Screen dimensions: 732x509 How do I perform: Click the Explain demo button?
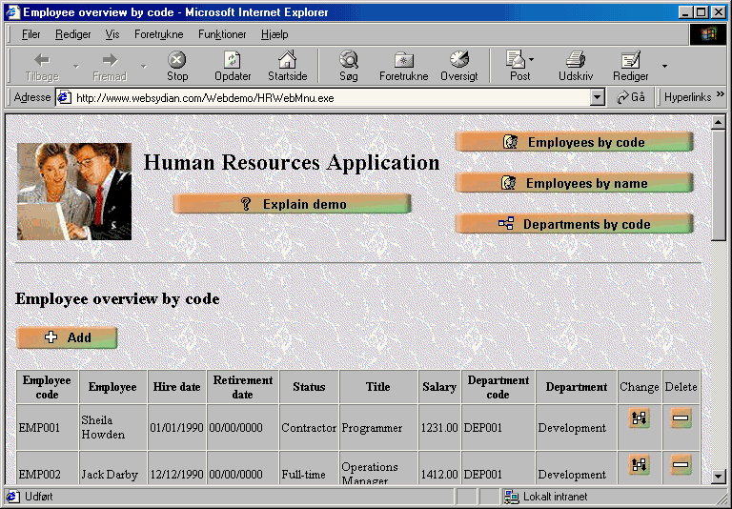click(x=293, y=204)
